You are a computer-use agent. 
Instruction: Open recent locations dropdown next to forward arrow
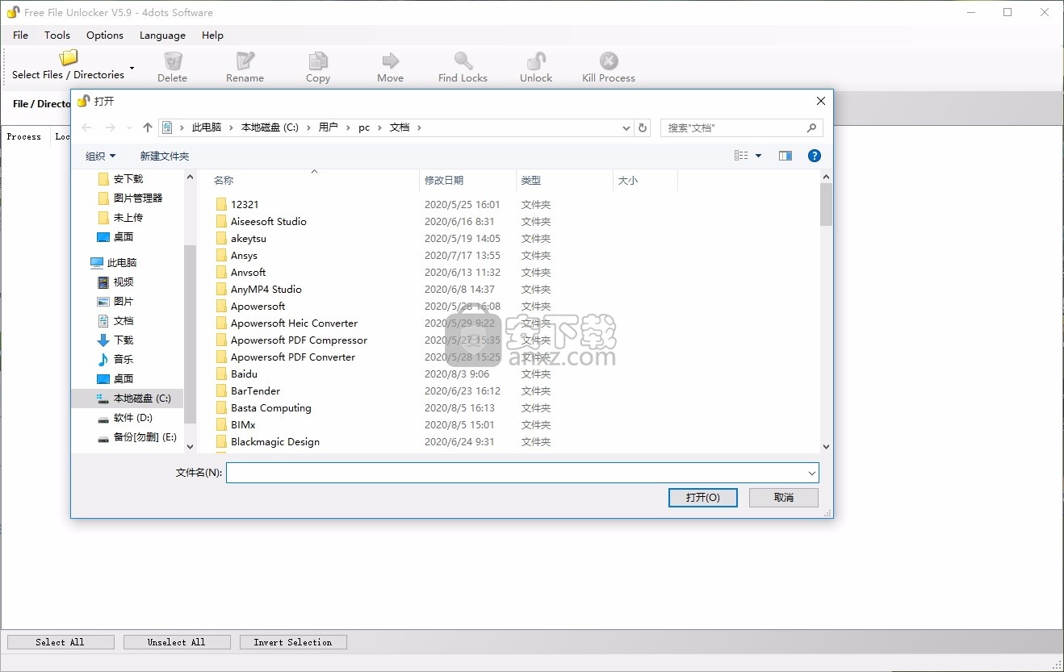pyautogui.click(x=129, y=127)
